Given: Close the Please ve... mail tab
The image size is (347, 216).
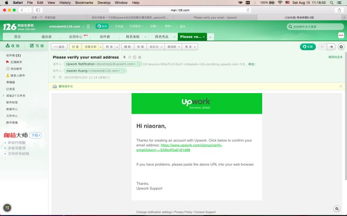Looking at the screenshot, I should click(x=203, y=37).
